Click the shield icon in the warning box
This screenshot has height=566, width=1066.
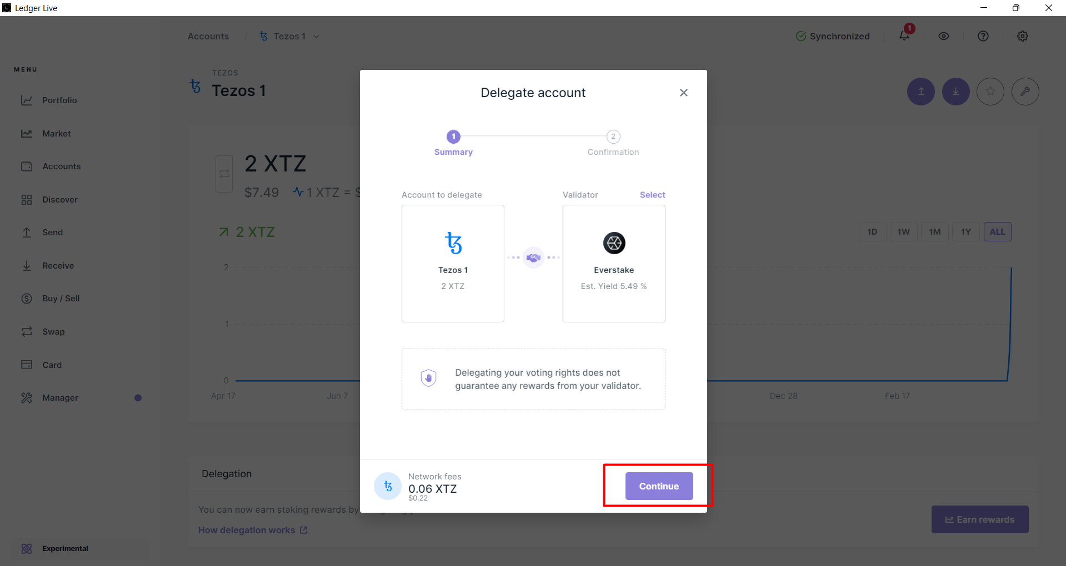tap(429, 378)
